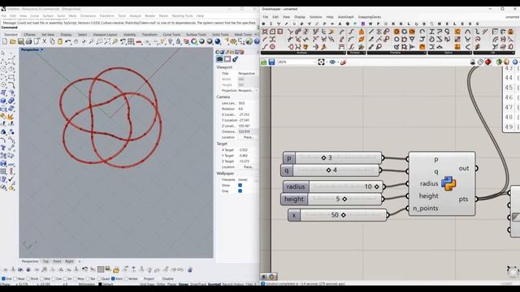Click the Rhino Command input line
Screen dimensions: 520x292
(x=129, y=28)
